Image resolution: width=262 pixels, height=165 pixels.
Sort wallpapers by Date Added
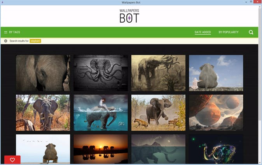pos(203,32)
